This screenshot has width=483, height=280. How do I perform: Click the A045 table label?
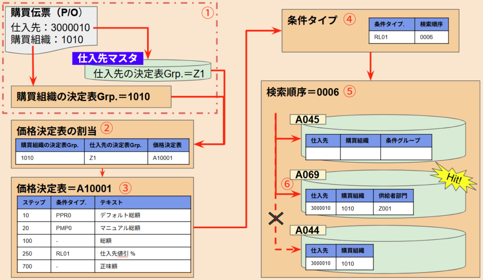[308, 119]
